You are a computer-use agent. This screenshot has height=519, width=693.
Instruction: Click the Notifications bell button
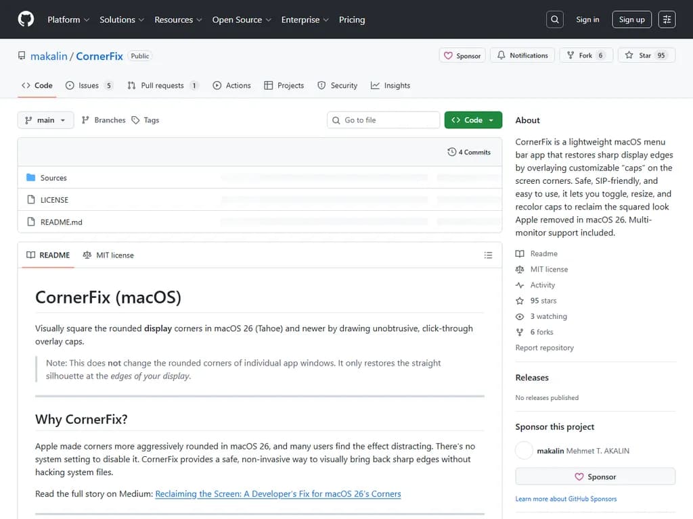click(522, 55)
